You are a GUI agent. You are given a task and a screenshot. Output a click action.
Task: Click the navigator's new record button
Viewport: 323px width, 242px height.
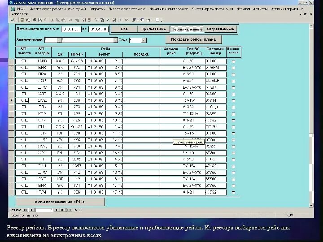(69, 210)
